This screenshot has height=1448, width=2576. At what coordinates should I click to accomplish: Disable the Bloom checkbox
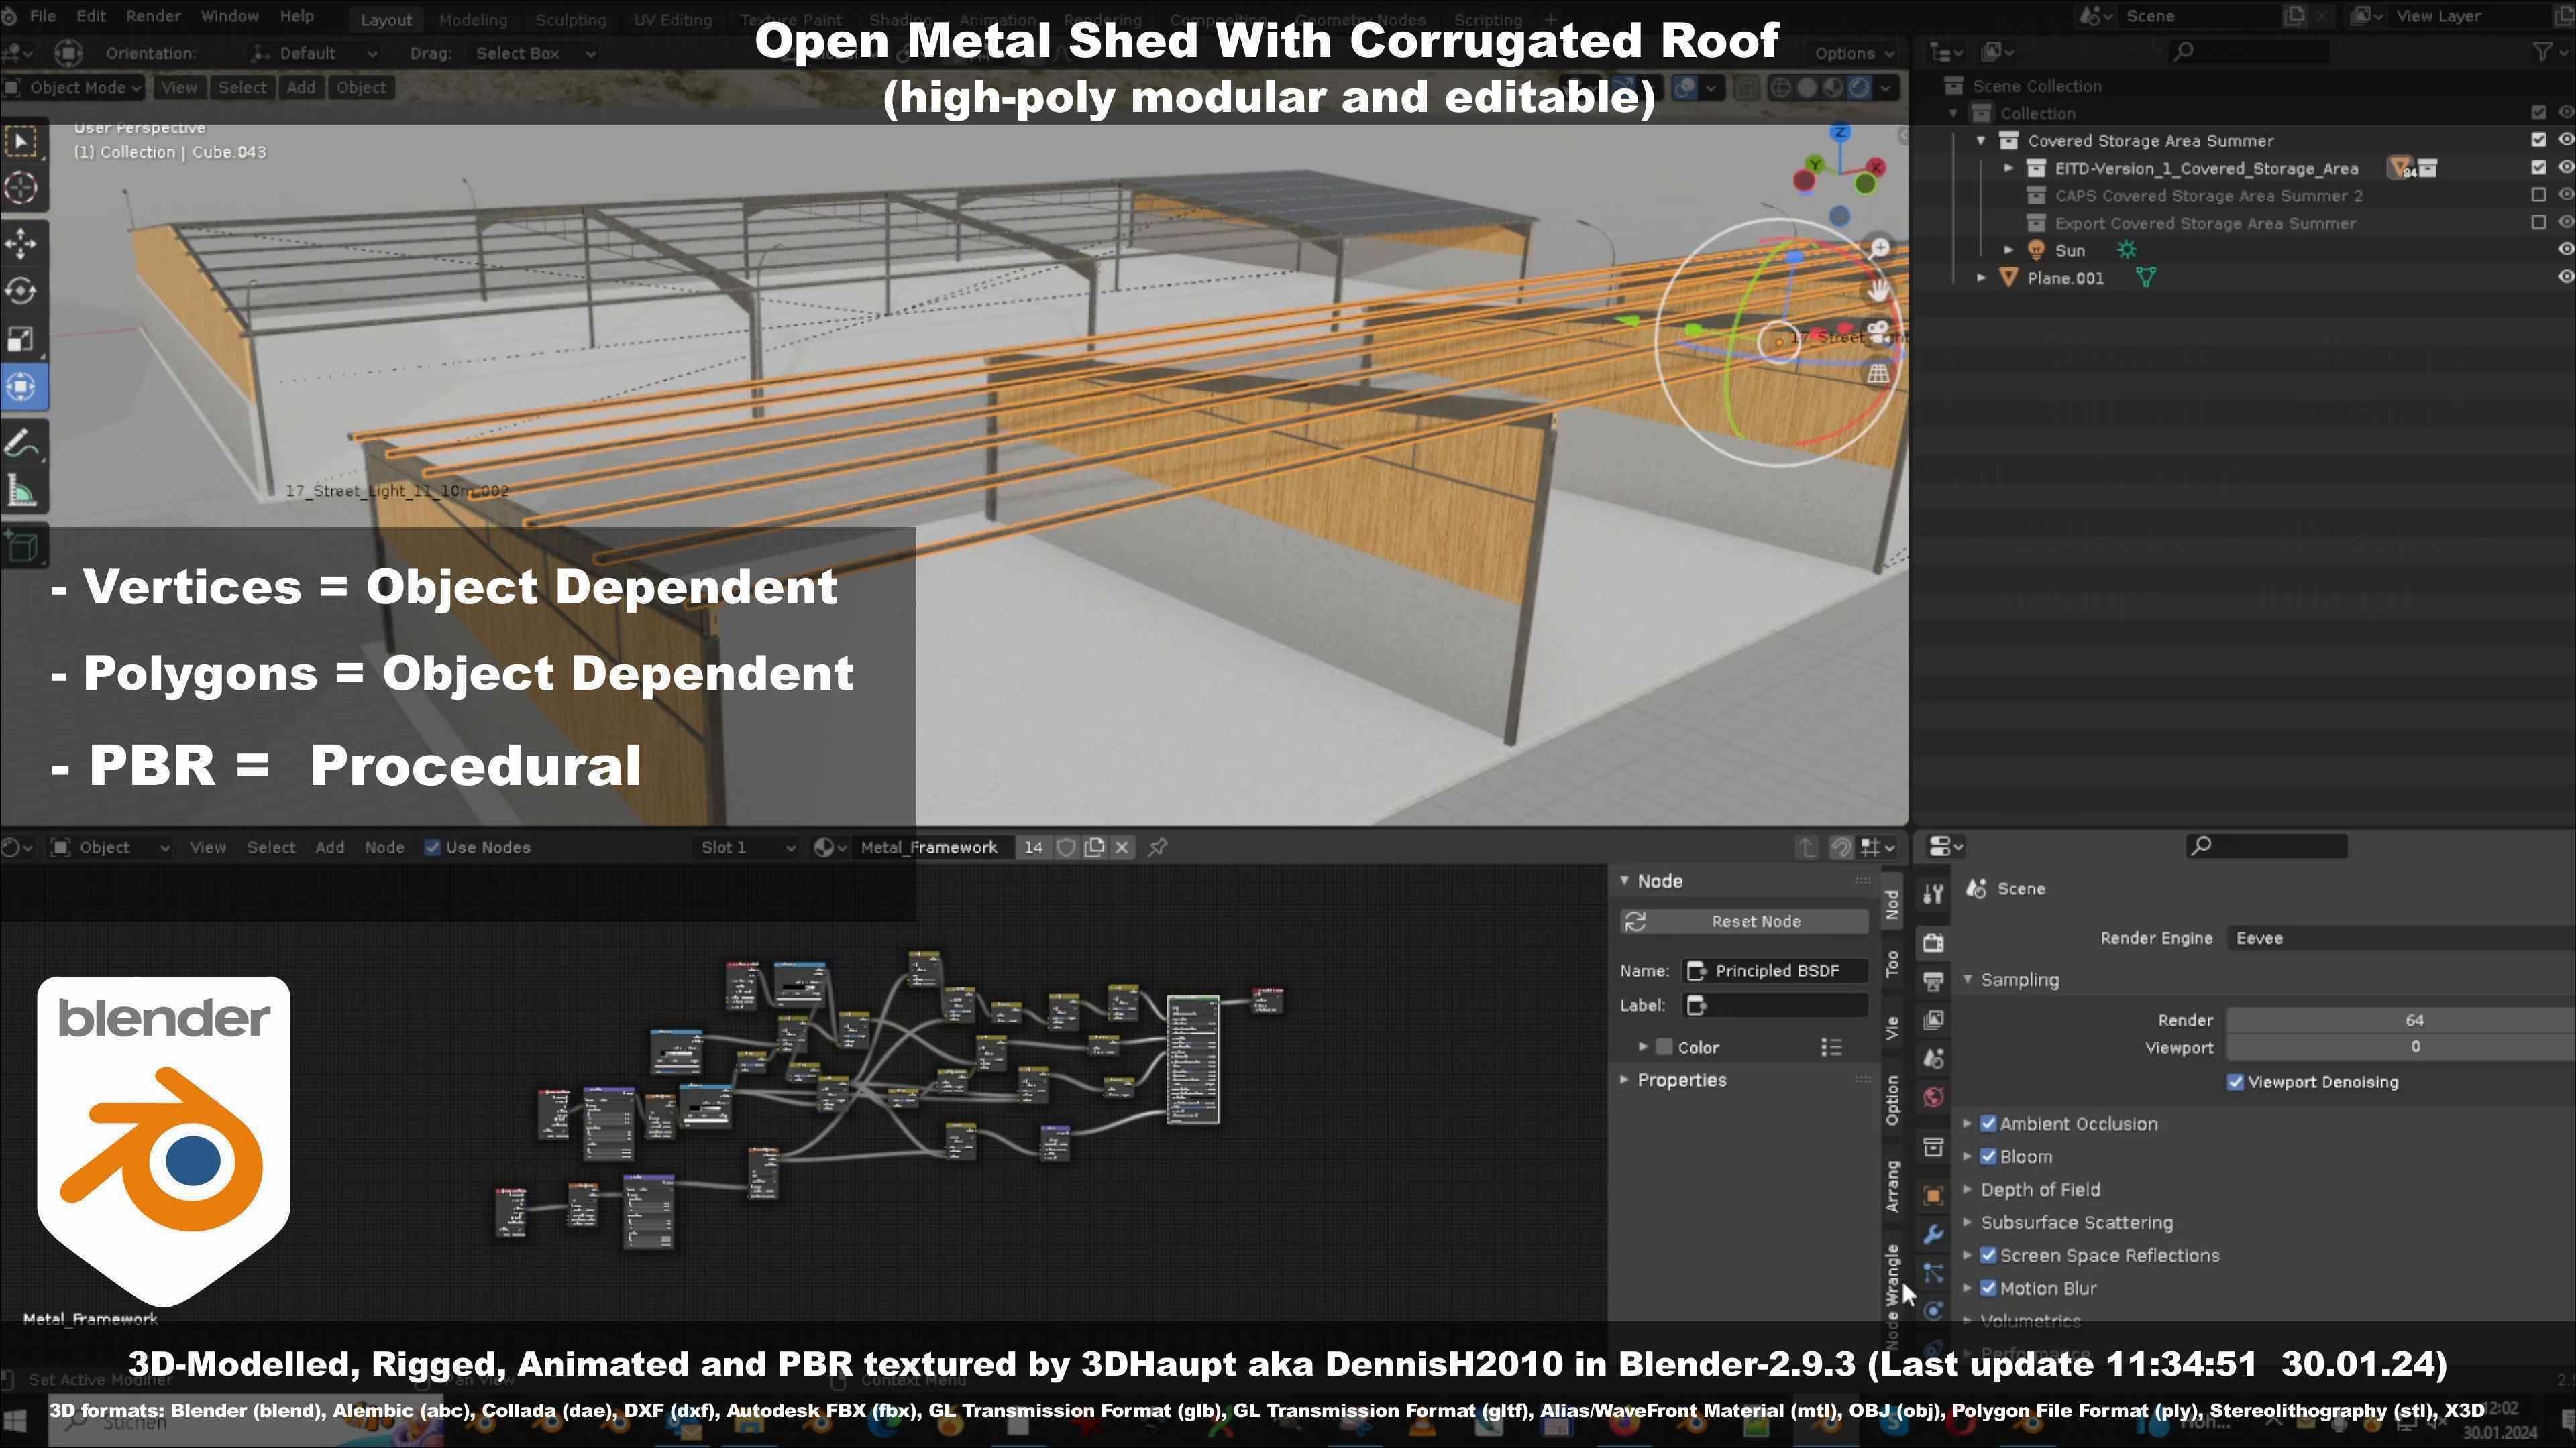pos(1989,1157)
